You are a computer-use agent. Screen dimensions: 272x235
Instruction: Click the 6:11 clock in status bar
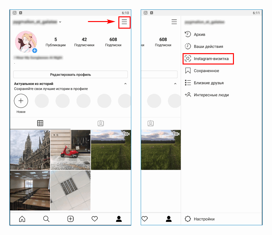tap(256, 13)
